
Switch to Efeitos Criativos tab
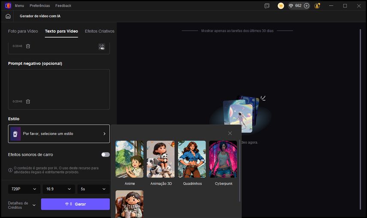[100, 31]
